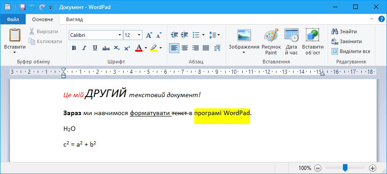Screen dimensions: 387x174
Task: Undo the last action in the title bar
Action: coord(32,7)
